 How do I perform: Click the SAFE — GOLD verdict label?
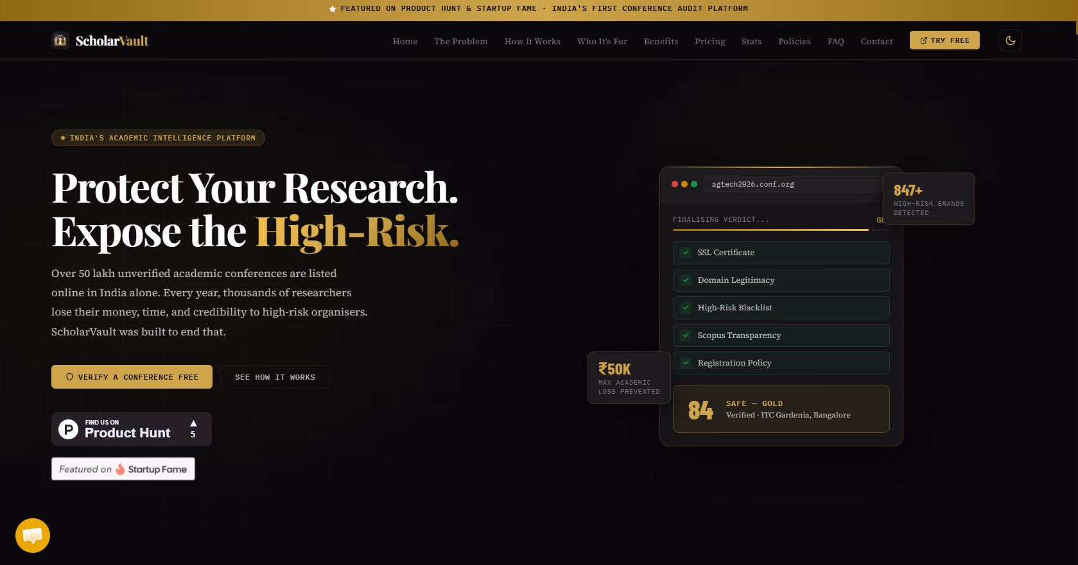coord(754,403)
